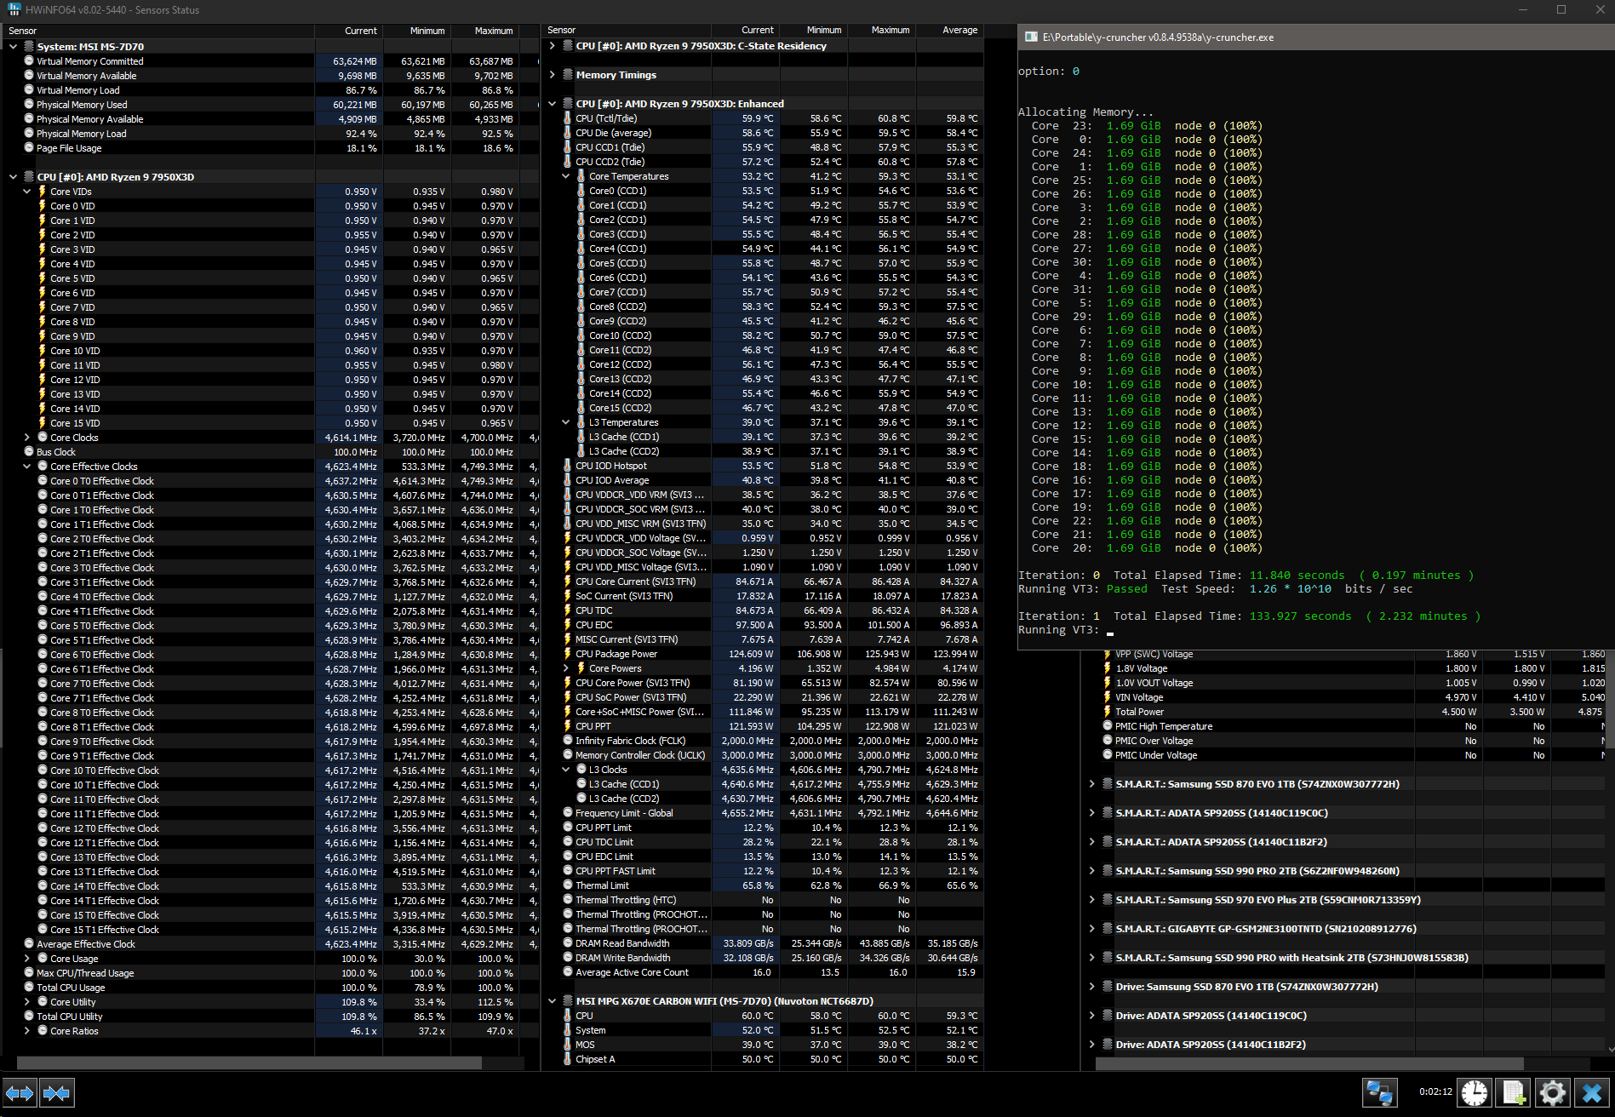Click the round icon next to Thermal Limit
1615x1117 pixels.
pos(568,885)
